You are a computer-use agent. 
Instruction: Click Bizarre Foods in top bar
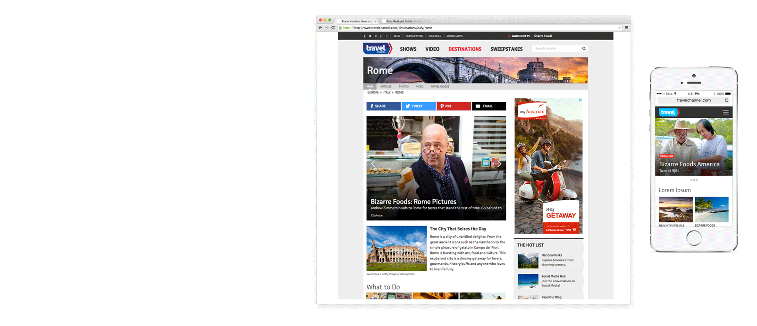pos(543,36)
